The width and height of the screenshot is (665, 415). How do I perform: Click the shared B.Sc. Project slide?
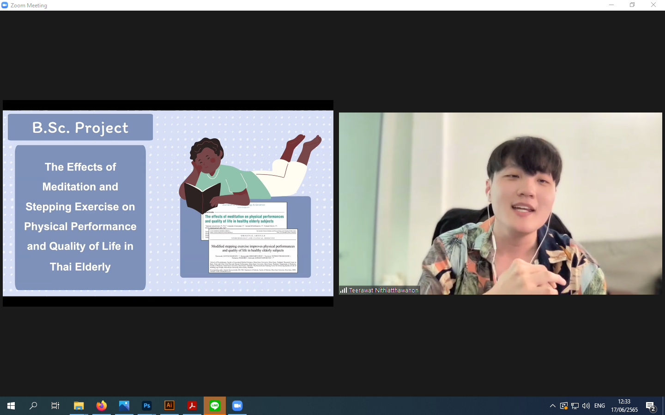point(168,203)
